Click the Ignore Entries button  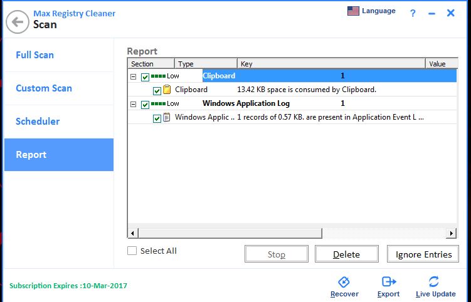coord(423,254)
